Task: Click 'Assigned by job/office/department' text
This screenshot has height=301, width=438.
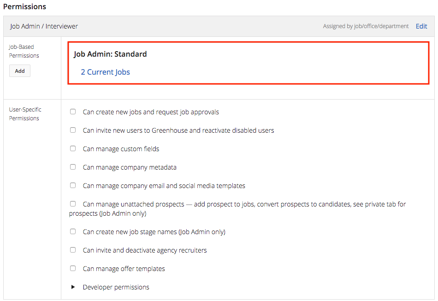Action: pos(366,26)
